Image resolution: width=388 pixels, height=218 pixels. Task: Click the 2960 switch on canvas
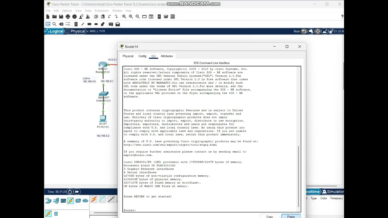(103, 94)
